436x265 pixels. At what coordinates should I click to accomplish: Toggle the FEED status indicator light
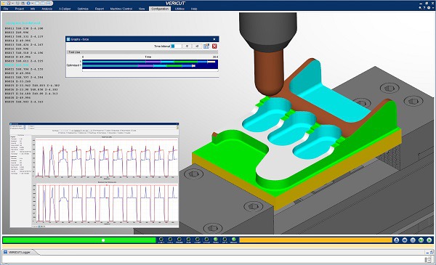pyautogui.click(x=216, y=240)
